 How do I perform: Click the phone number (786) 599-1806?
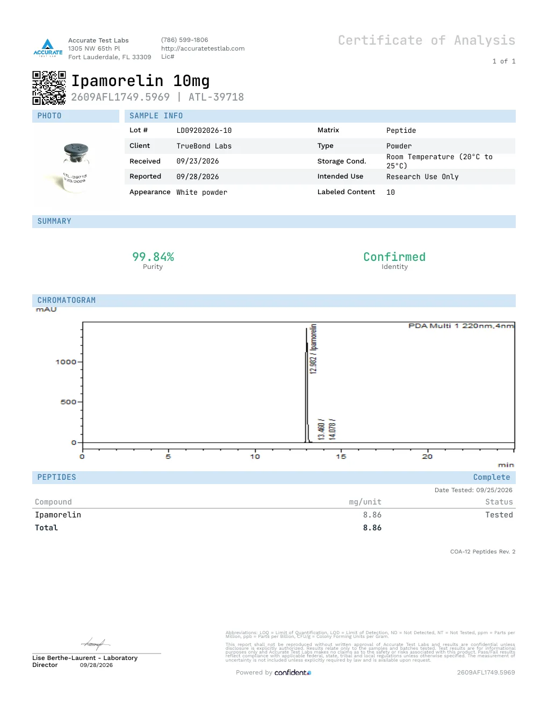[x=184, y=40]
